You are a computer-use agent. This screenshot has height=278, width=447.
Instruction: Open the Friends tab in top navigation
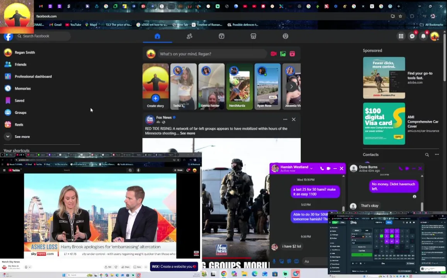tap(189, 36)
